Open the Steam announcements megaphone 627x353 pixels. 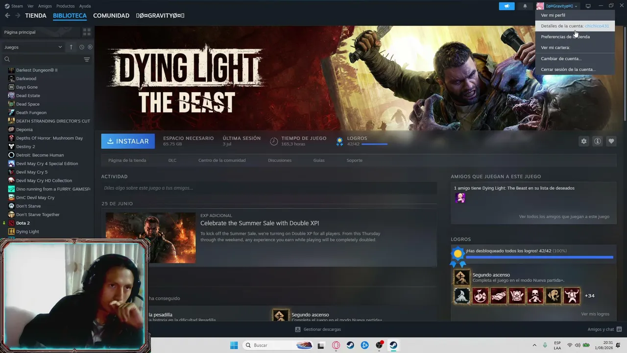[506, 6]
